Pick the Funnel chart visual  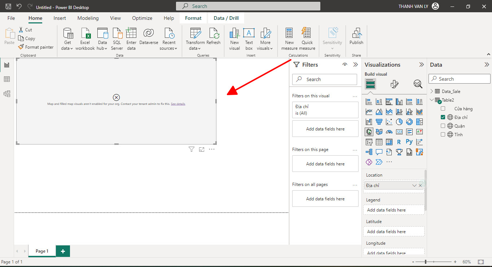pos(379,122)
